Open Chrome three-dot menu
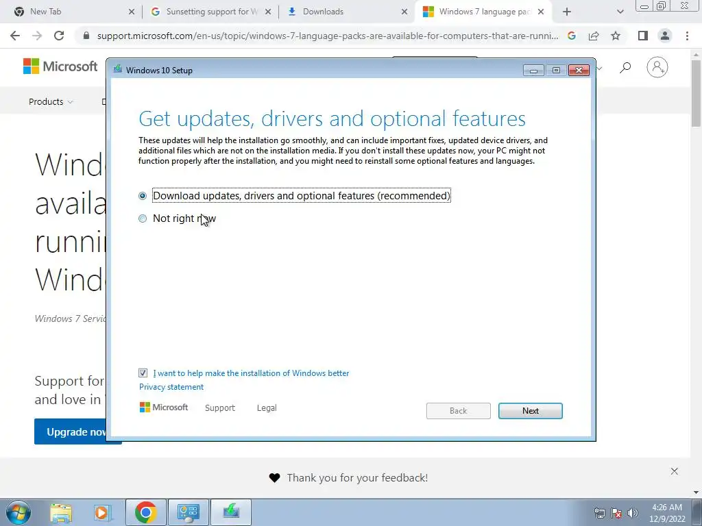Viewport: 702px width, 526px height. click(x=687, y=36)
